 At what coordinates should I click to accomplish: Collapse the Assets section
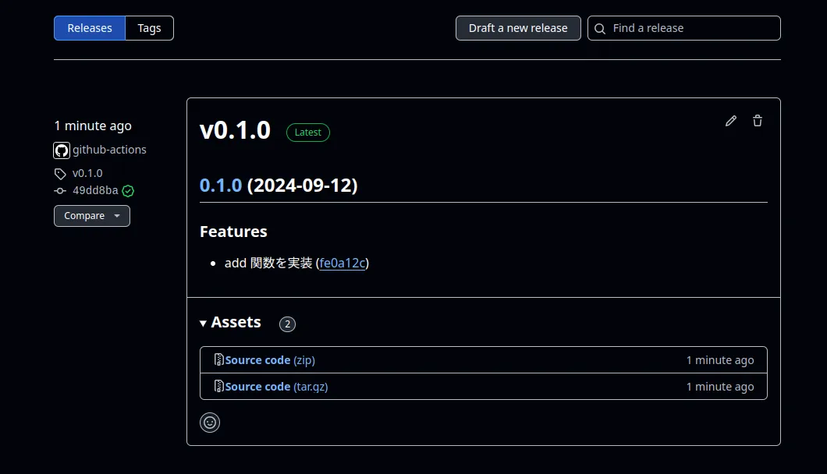coord(230,322)
